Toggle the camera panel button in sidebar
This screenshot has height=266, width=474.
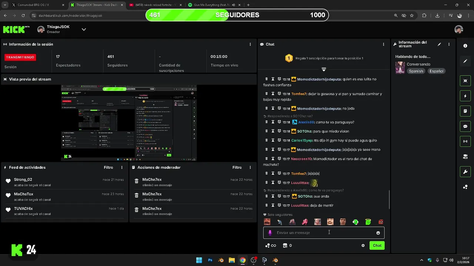click(465, 157)
